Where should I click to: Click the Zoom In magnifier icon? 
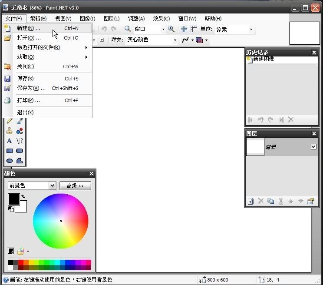pos(171,29)
